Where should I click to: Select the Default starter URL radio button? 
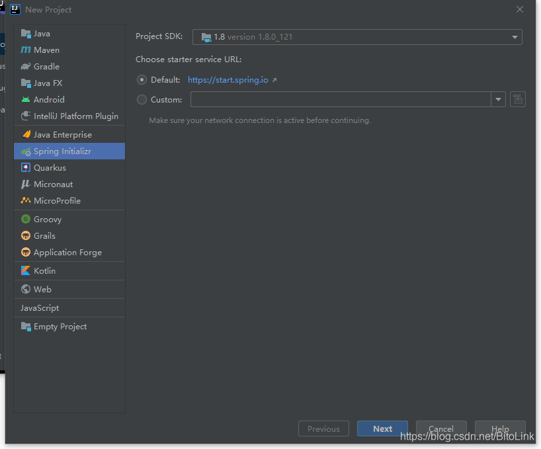pyautogui.click(x=142, y=80)
